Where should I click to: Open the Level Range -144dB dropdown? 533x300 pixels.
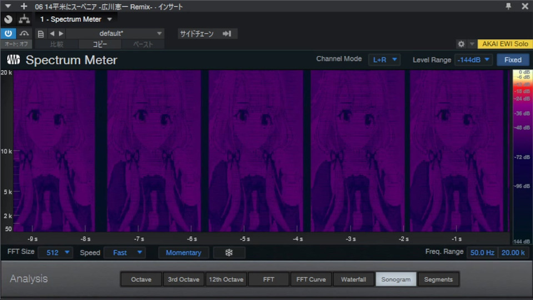click(x=473, y=60)
